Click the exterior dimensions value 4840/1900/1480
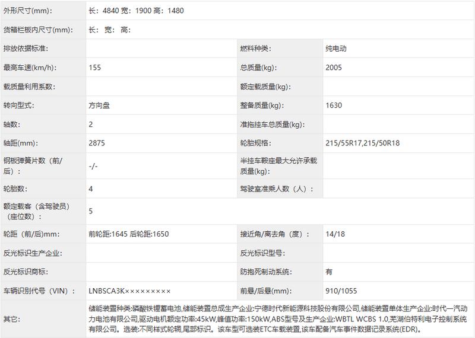 point(137,10)
